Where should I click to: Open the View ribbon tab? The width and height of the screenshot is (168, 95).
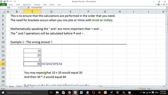click(59, 4)
